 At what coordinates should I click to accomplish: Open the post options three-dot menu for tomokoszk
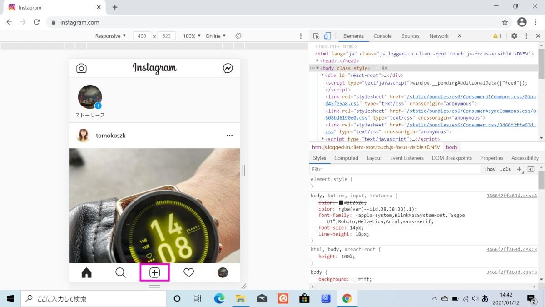tap(229, 136)
